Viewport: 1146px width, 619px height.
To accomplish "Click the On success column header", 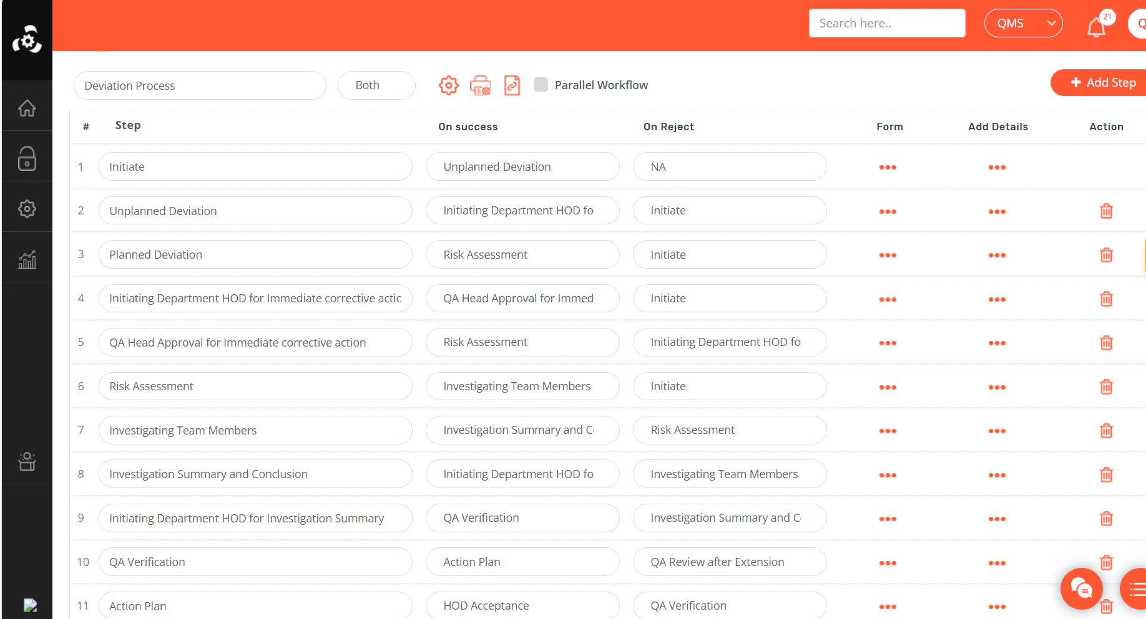I will (468, 127).
